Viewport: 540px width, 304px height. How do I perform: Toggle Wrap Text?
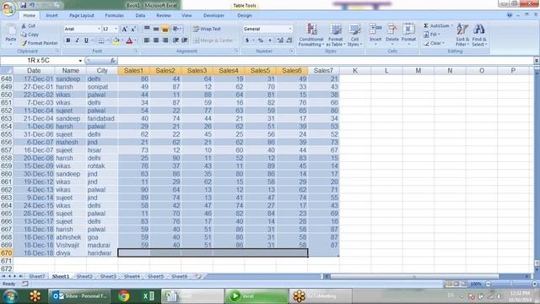207,29
